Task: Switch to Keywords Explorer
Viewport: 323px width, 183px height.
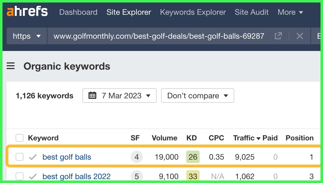Action: coord(193,12)
